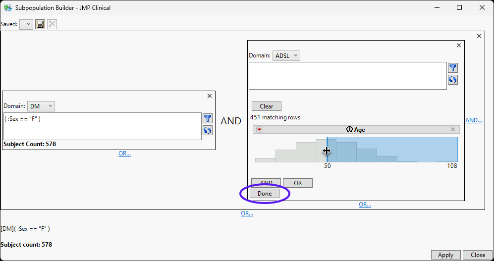
Task: Click the delete saved subpopulation X icon
Action: (x=52, y=24)
